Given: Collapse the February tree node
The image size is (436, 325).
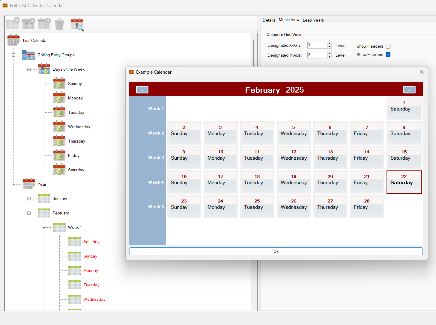Looking at the screenshot, I should coord(29,213).
